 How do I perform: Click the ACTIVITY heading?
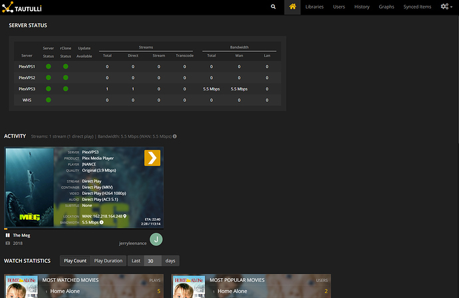[15, 136]
